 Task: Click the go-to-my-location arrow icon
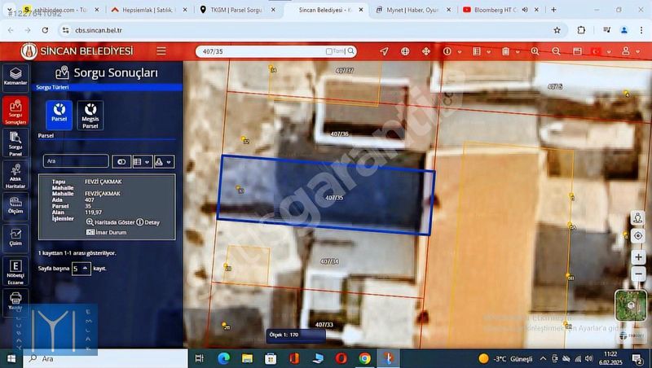point(384,51)
